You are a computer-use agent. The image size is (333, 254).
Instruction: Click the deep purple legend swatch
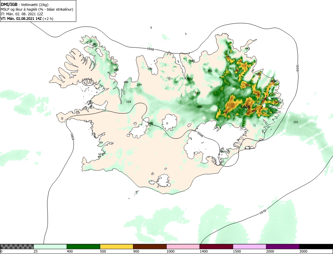click(x=283, y=247)
